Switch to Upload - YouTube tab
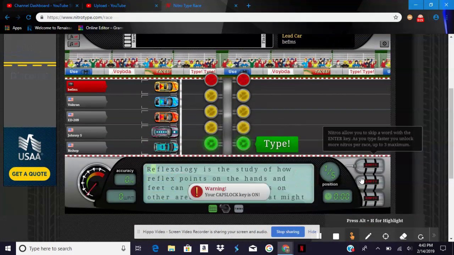 click(121, 6)
